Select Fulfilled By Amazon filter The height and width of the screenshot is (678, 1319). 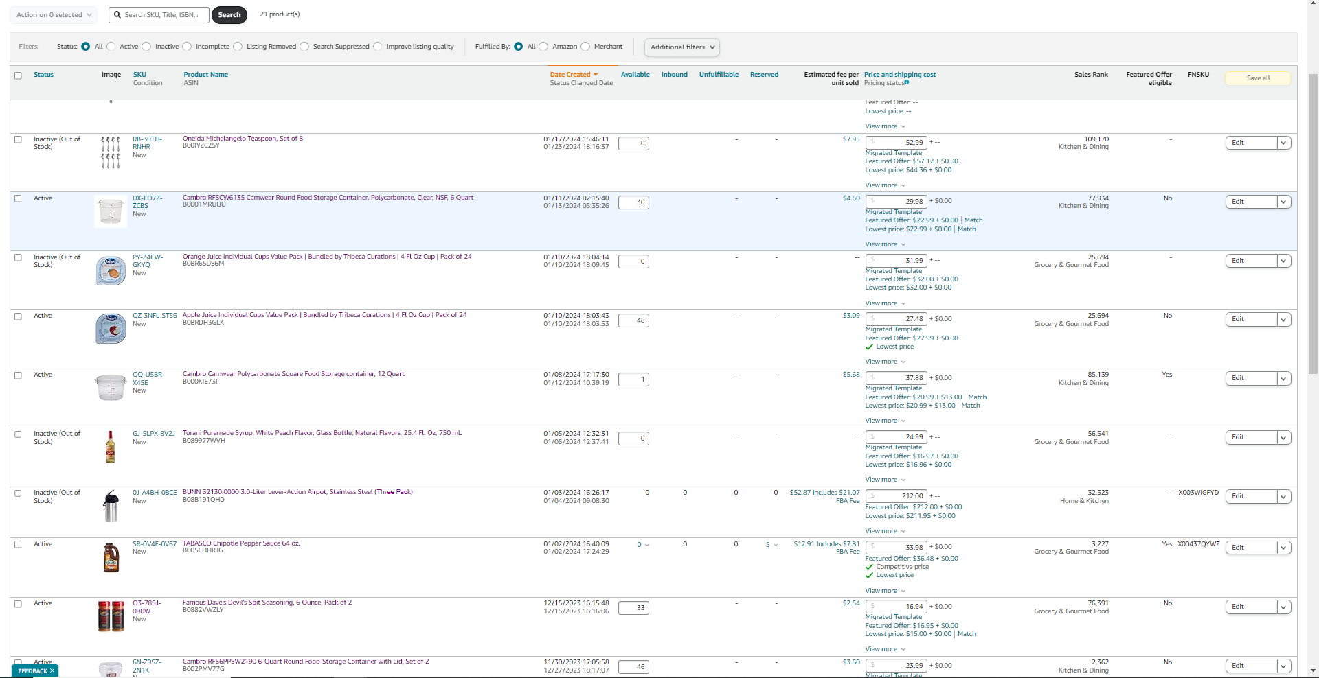(x=543, y=47)
